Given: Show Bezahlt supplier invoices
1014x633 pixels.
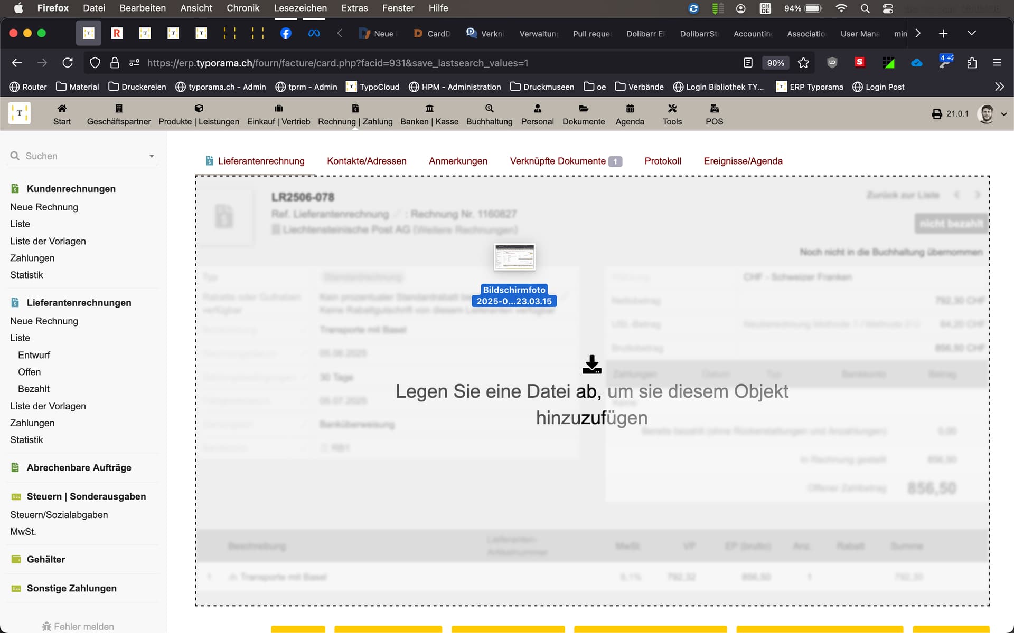Looking at the screenshot, I should [x=34, y=389].
